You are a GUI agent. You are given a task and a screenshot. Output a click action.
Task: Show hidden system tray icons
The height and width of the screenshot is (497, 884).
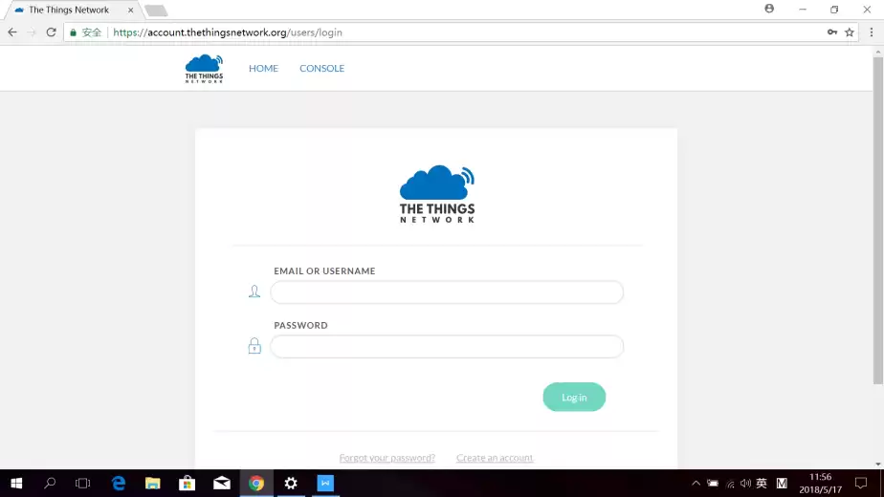click(696, 484)
